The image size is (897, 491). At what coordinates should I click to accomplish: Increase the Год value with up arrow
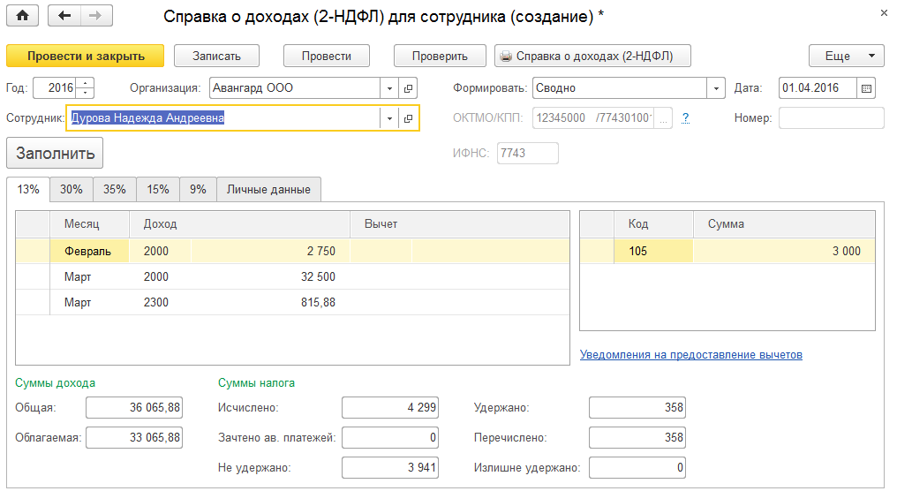click(x=85, y=84)
